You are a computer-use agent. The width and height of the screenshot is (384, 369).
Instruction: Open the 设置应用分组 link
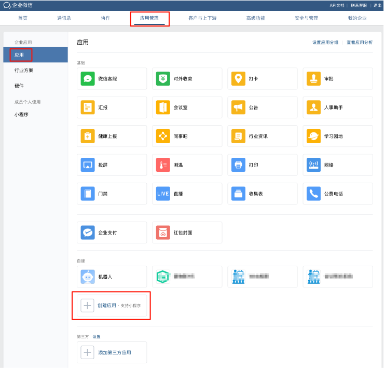click(x=325, y=43)
